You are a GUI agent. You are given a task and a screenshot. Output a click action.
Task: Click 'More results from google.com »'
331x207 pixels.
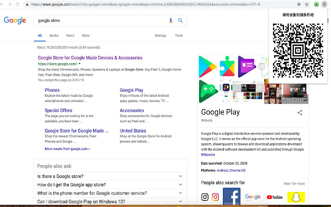[67, 149]
